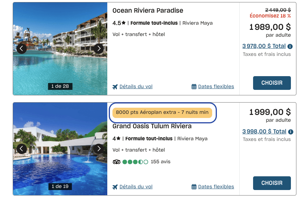Screen dimensions: 305x201
Task: Click airplane icon for Ocean Riviera flight details
Action: (115, 87)
